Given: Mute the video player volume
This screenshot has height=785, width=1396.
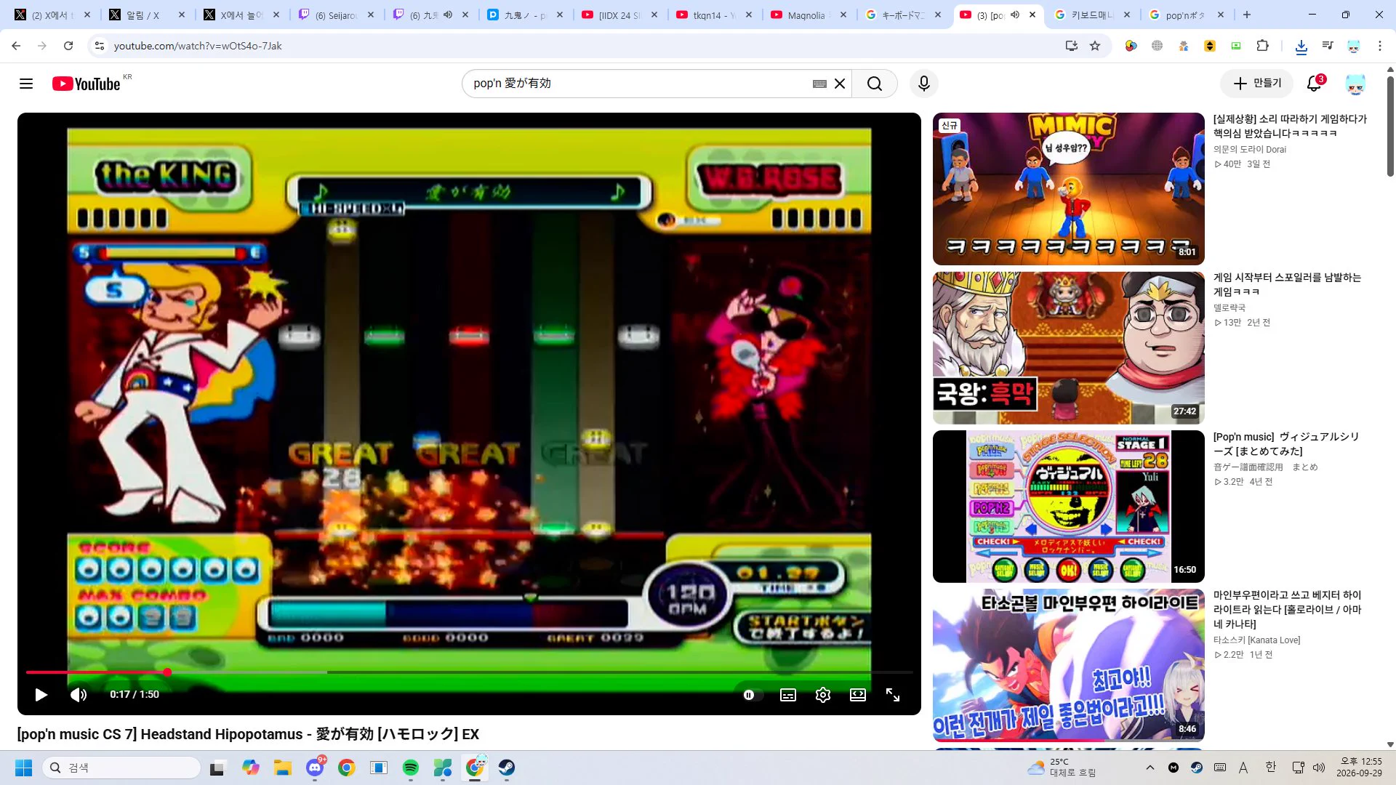Looking at the screenshot, I should [79, 695].
